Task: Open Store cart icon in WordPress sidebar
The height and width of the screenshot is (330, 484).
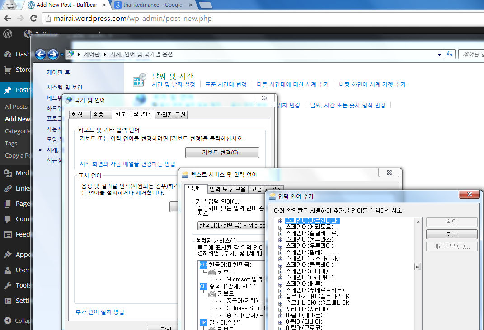Action: [8, 70]
